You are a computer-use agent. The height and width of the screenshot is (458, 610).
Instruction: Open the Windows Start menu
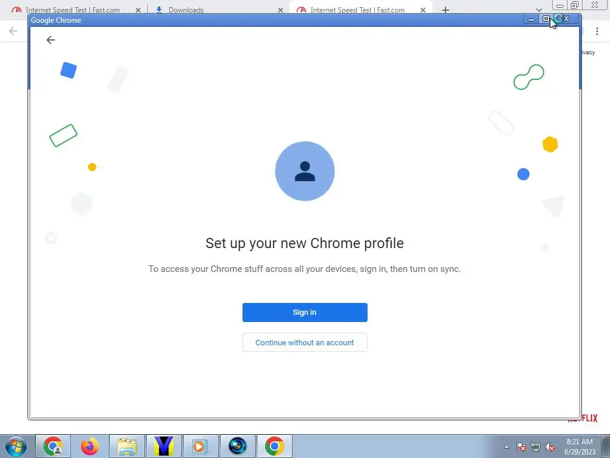16,446
